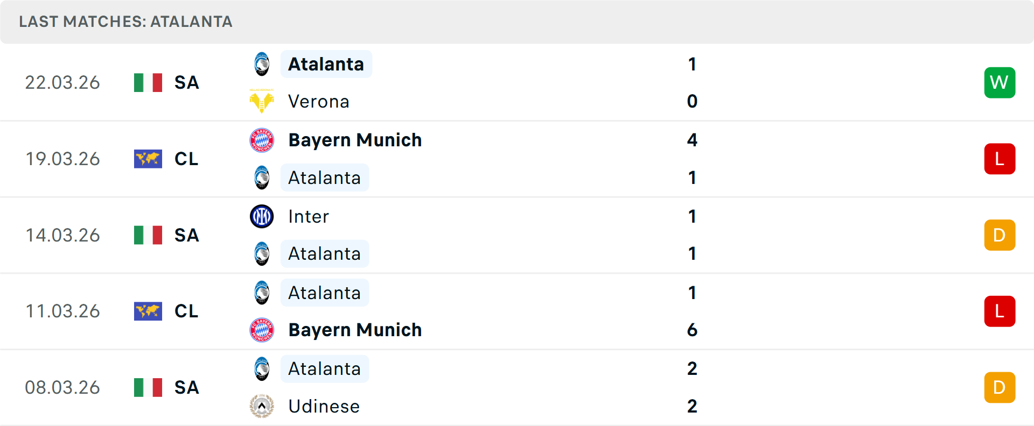Click the SA league label for 08.03.26
Viewport: 1034px width, 426px height.
[187, 387]
